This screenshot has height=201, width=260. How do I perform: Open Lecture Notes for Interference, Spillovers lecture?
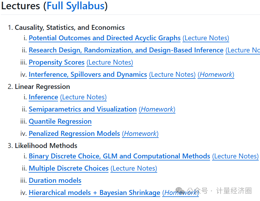pos(172,74)
